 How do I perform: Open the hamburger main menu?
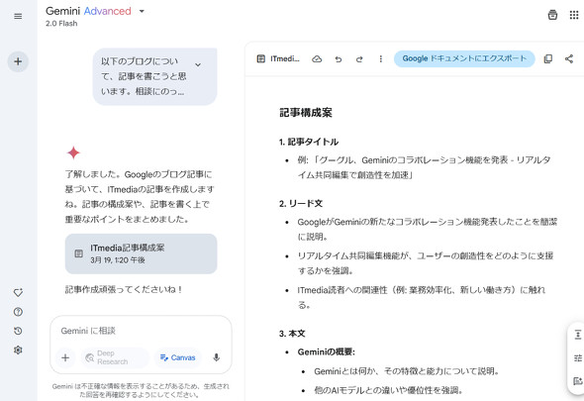(x=18, y=17)
